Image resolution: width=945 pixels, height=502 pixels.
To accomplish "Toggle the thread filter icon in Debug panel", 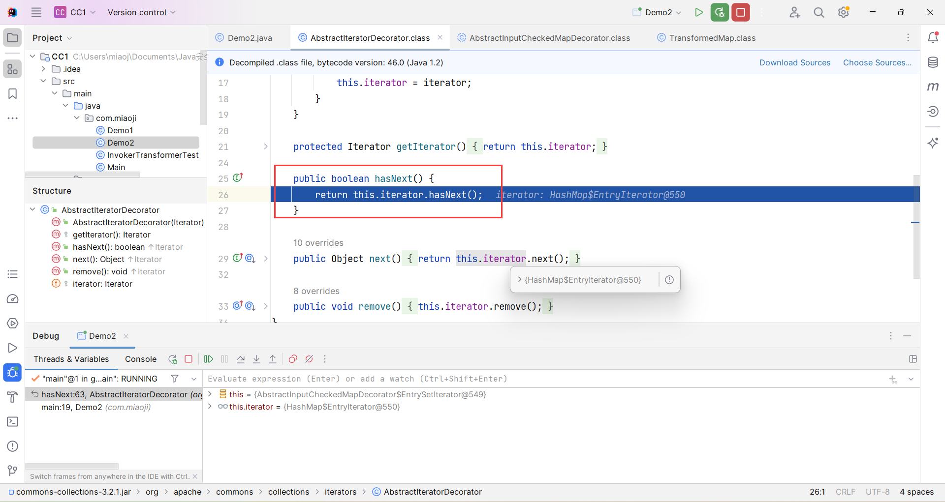I will (x=175, y=379).
